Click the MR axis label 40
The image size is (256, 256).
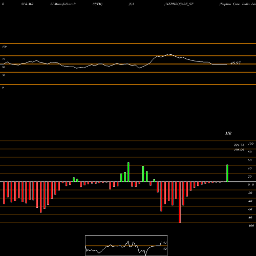click(250, 168)
